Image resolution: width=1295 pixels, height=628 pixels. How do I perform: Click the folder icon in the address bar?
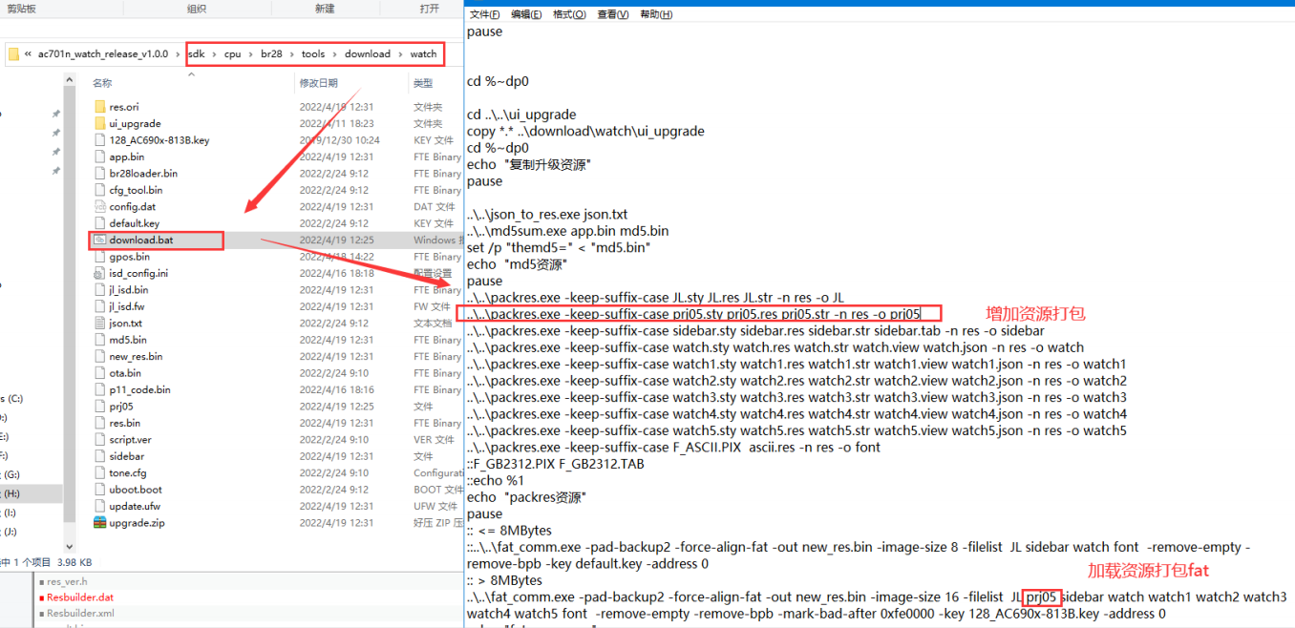(13, 54)
